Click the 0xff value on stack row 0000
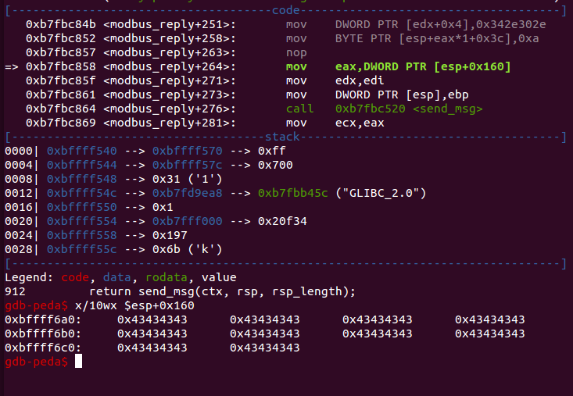 pyautogui.click(x=271, y=151)
